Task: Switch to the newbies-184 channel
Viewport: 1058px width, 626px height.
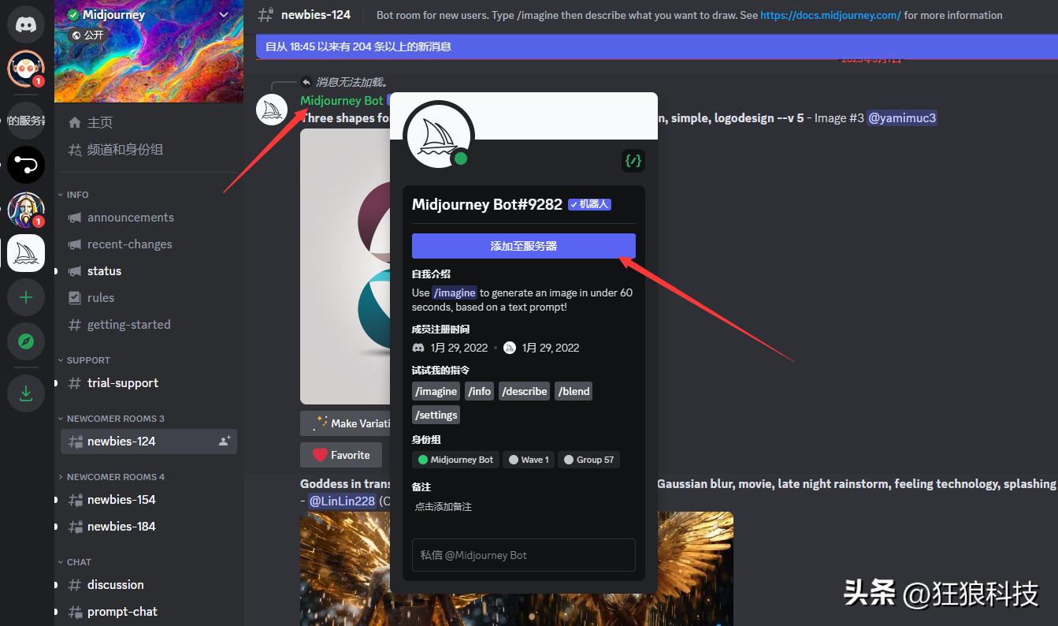Action: pyautogui.click(x=148, y=527)
